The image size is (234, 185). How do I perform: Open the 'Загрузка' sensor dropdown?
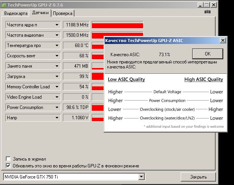pos(57,76)
